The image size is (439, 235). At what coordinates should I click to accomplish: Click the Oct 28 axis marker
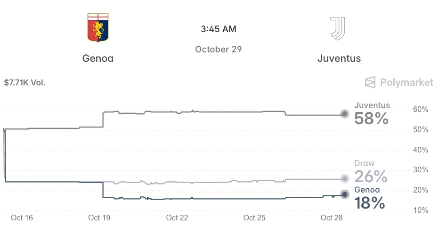pyautogui.click(x=332, y=218)
